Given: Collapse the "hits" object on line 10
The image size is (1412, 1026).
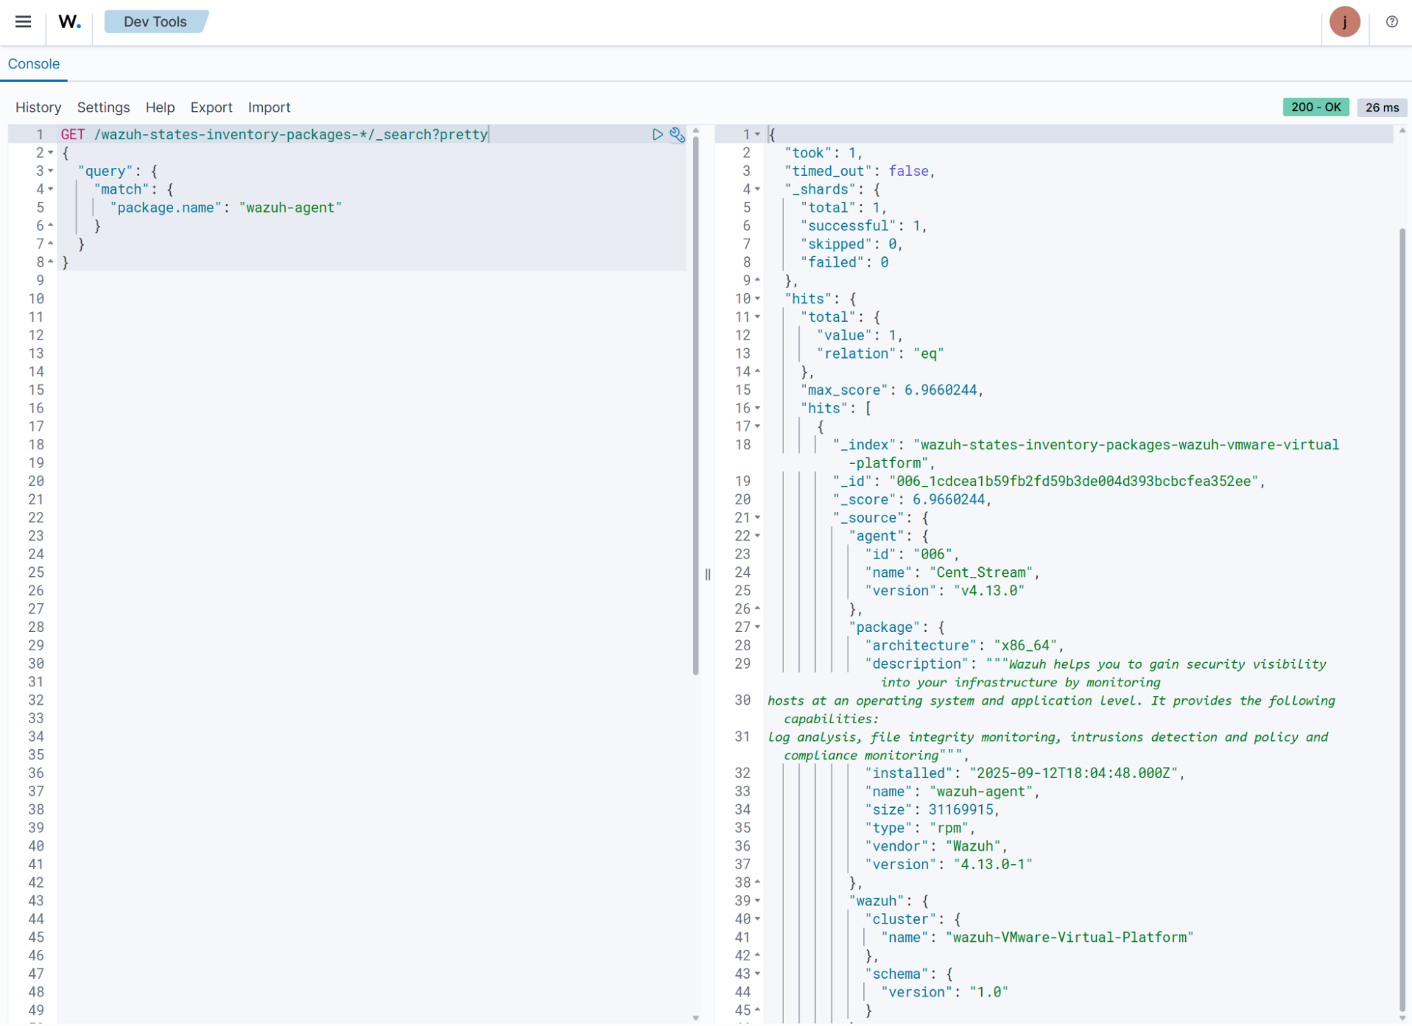Looking at the screenshot, I should tap(757, 299).
